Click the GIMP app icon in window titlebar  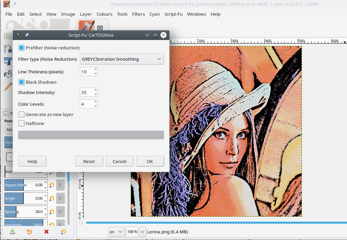click(x=7, y=4)
